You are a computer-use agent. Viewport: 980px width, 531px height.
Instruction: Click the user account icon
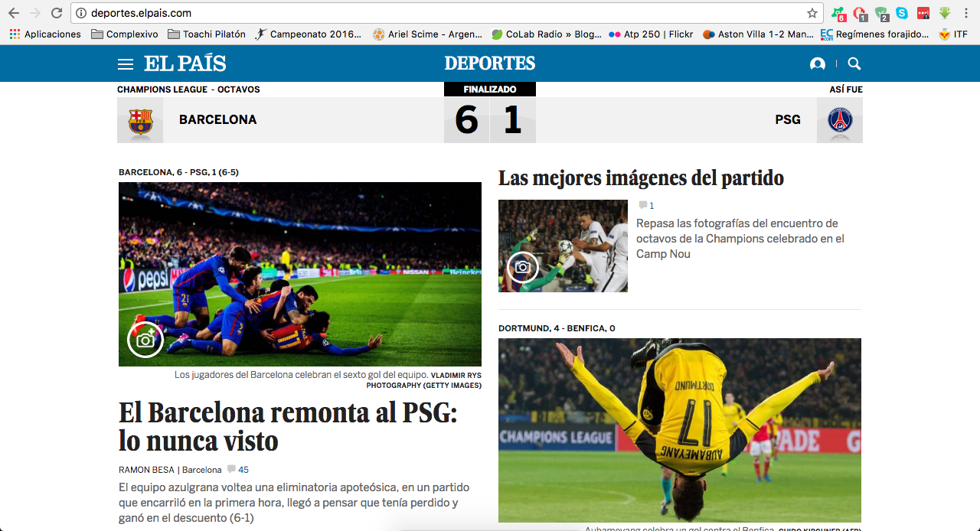tap(818, 64)
